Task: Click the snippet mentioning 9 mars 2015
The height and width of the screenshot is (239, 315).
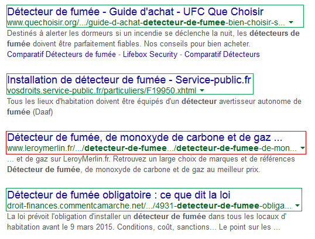Action: pyautogui.click(x=146, y=222)
